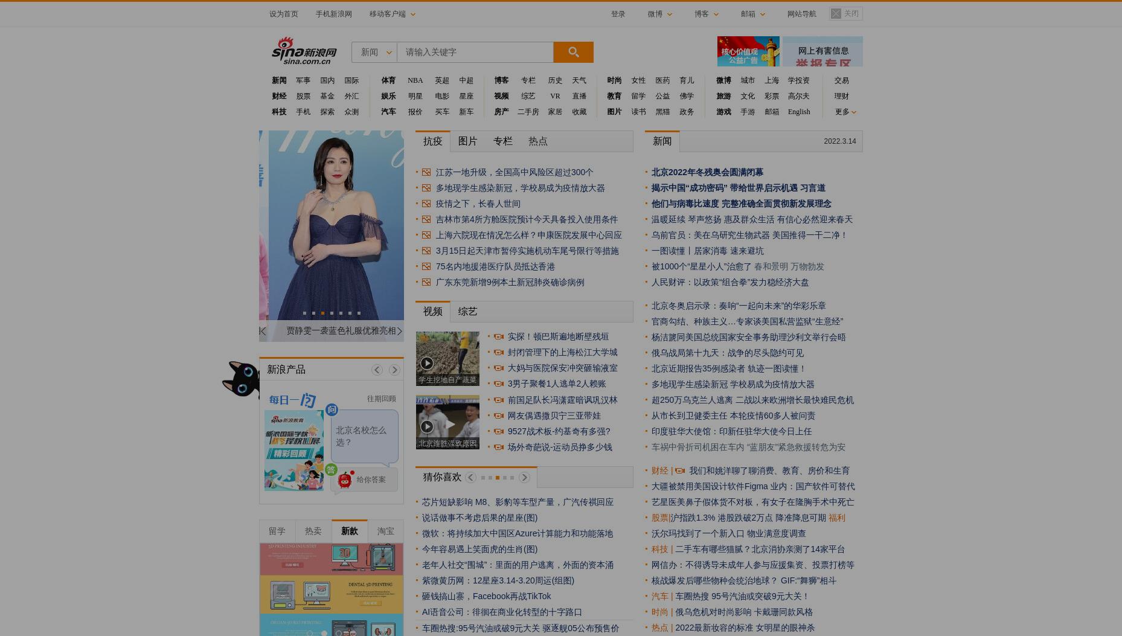This screenshot has height=636, width=1122.
Task: Switch to the 淘宝 tab
Action: coord(386,532)
